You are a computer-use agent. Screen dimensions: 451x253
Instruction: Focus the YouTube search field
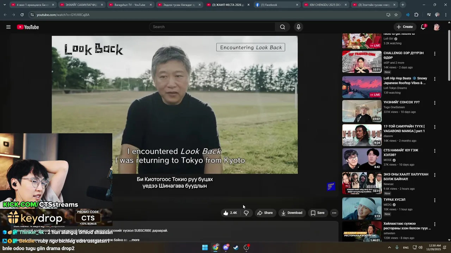click(x=212, y=27)
